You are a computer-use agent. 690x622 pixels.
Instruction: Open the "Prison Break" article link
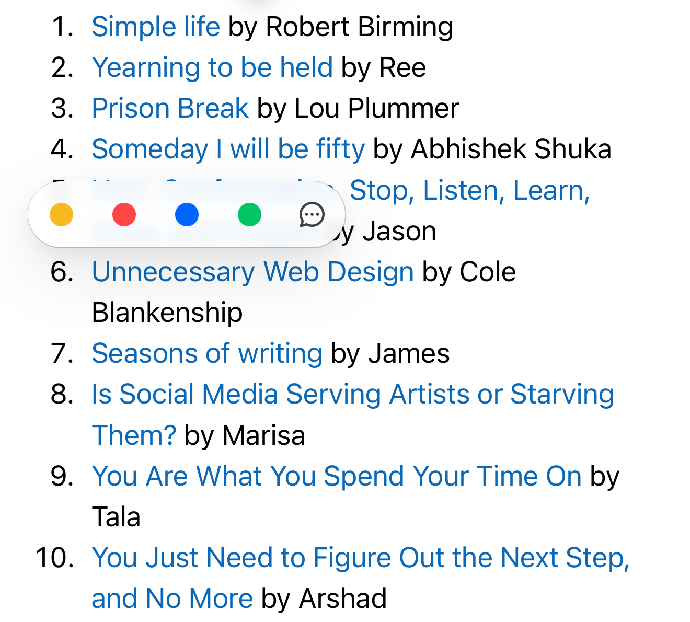[170, 108]
